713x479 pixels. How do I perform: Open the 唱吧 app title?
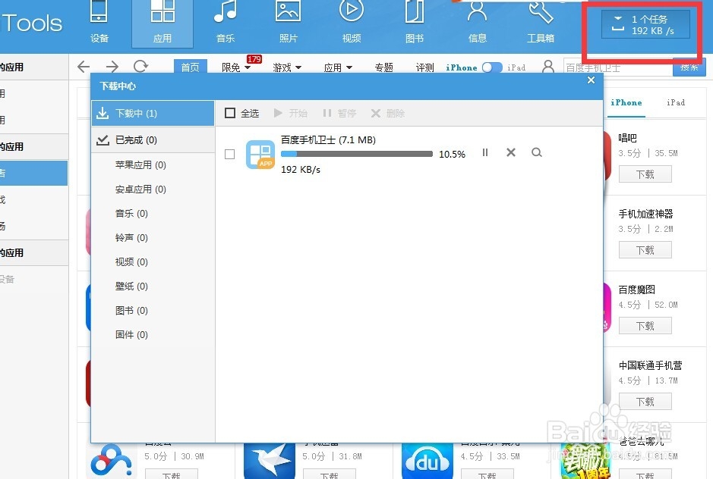point(627,138)
